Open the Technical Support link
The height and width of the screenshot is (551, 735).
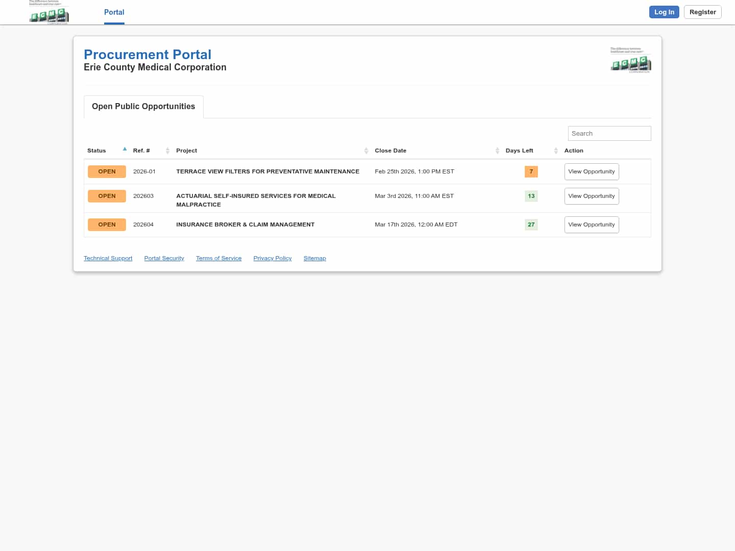(108, 259)
